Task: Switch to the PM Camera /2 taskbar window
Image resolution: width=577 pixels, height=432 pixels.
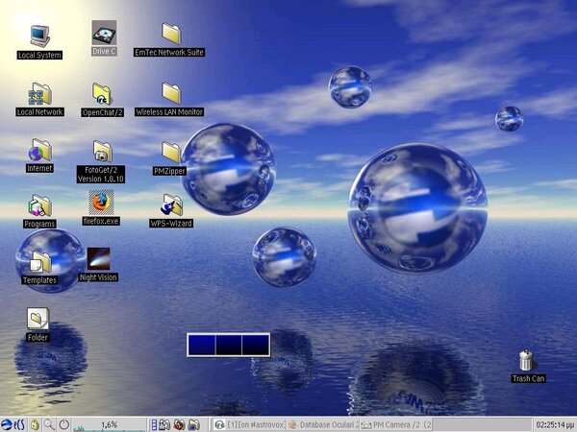Action: pyautogui.click(x=396, y=423)
